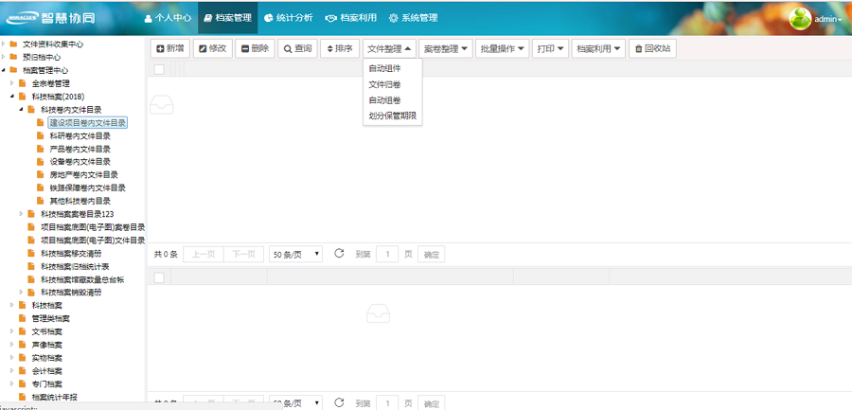Expand the 案卷整理 dropdown menu

click(x=446, y=48)
